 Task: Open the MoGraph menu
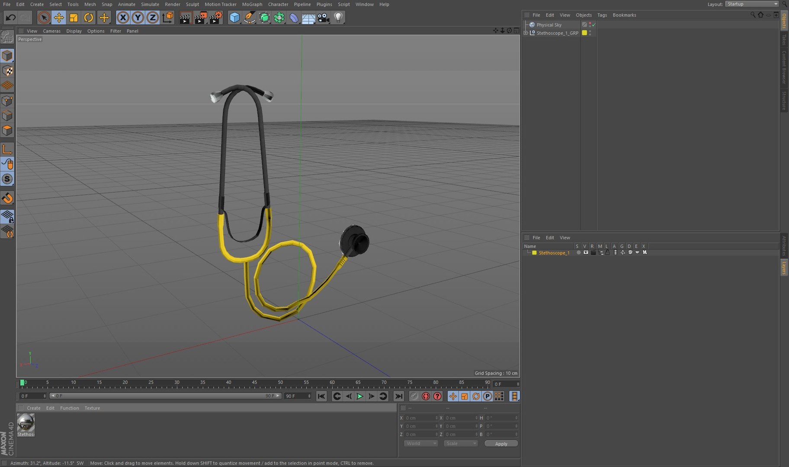pos(252,4)
